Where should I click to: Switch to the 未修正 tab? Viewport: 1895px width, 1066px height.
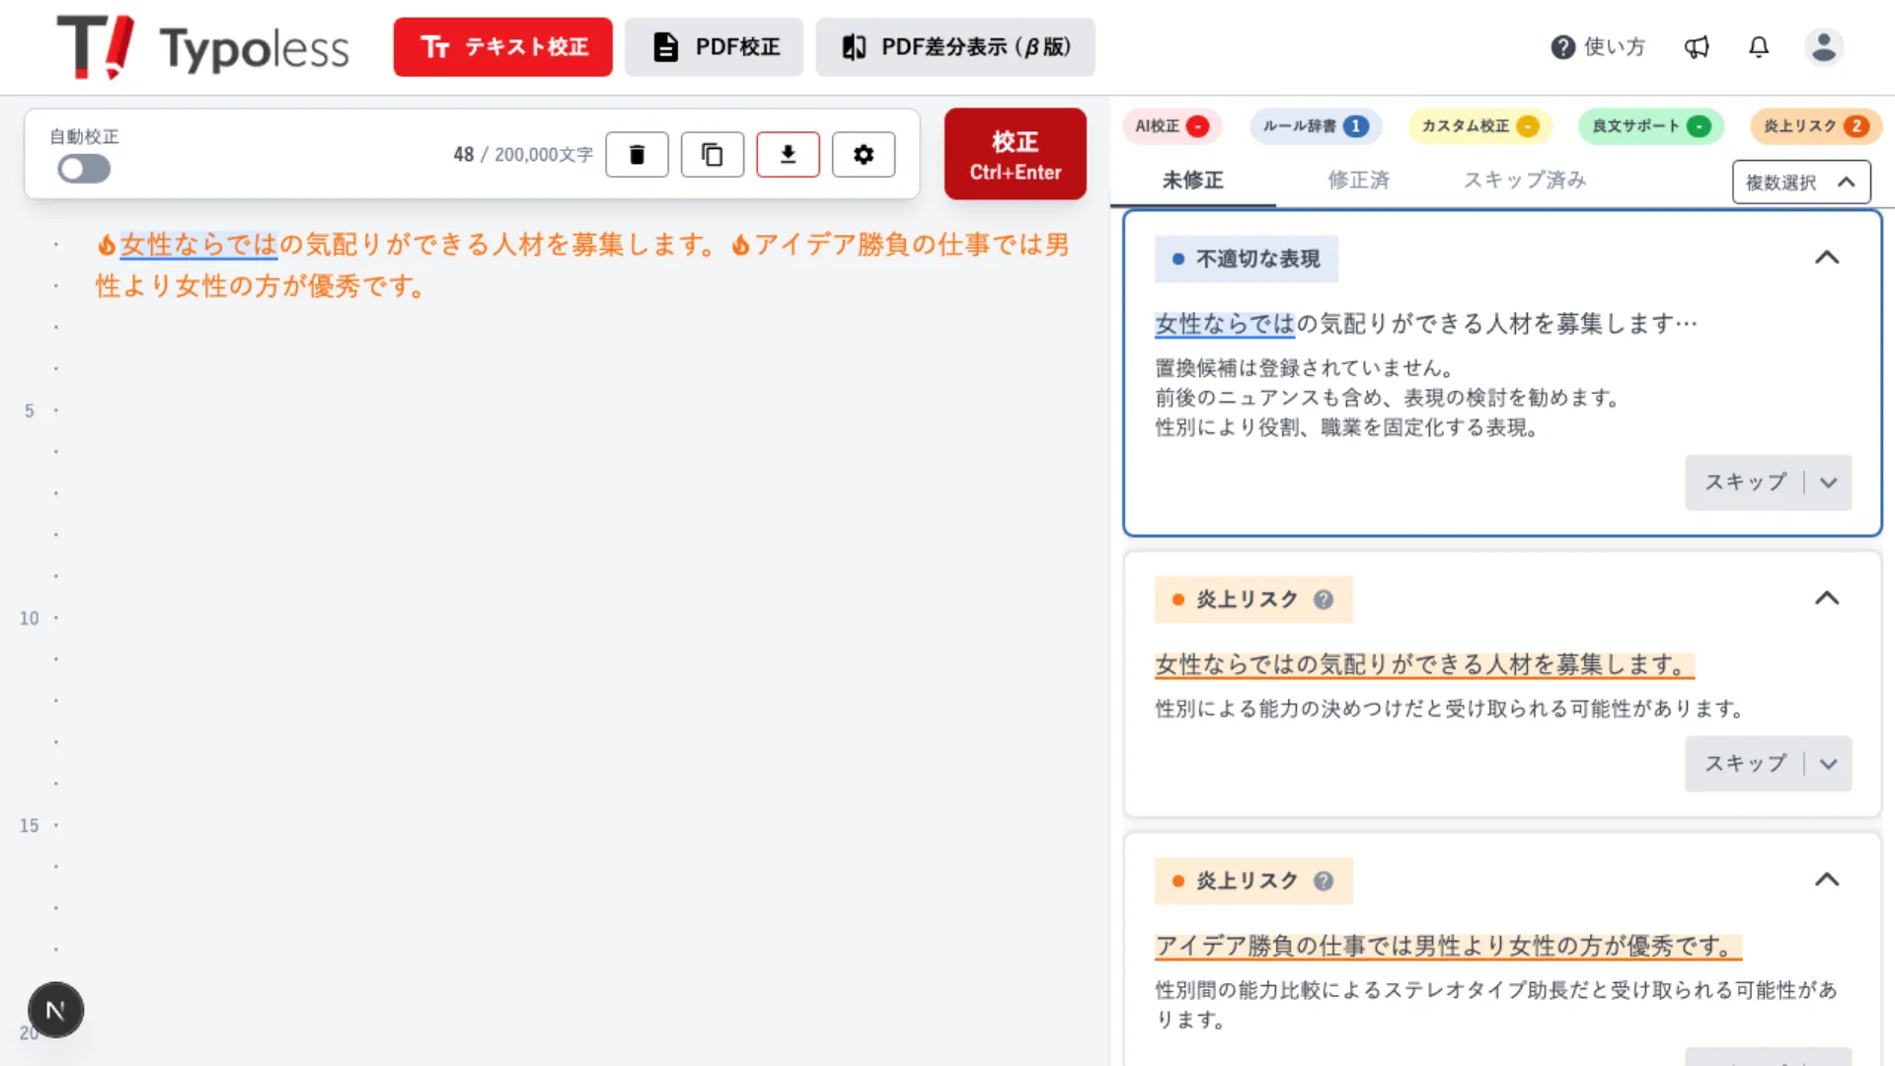coord(1192,180)
